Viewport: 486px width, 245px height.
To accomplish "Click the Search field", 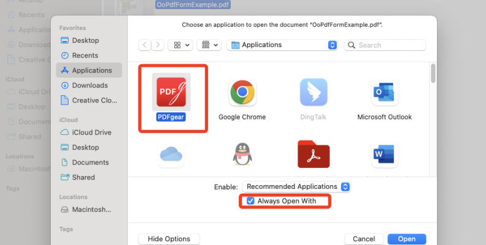I will [385, 45].
